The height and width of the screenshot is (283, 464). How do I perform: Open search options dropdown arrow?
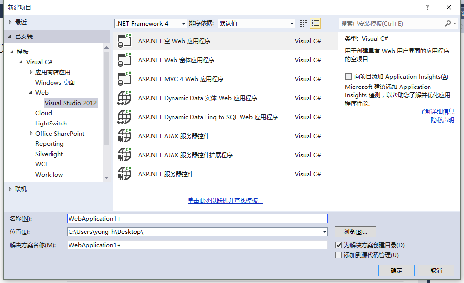(x=455, y=23)
